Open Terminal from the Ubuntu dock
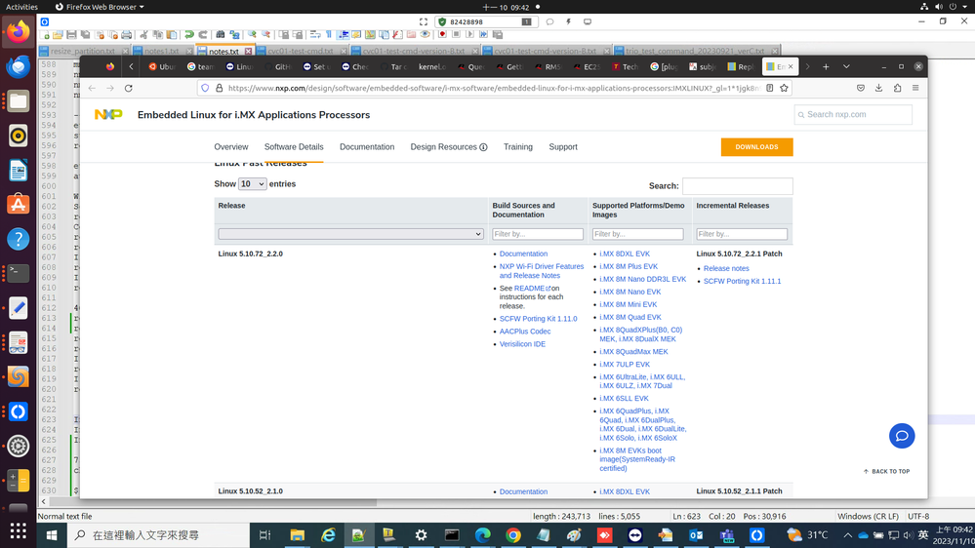 point(18,273)
